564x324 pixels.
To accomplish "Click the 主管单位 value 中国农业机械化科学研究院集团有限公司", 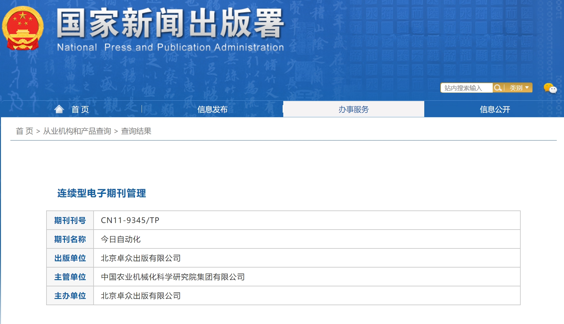I will (173, 277).
